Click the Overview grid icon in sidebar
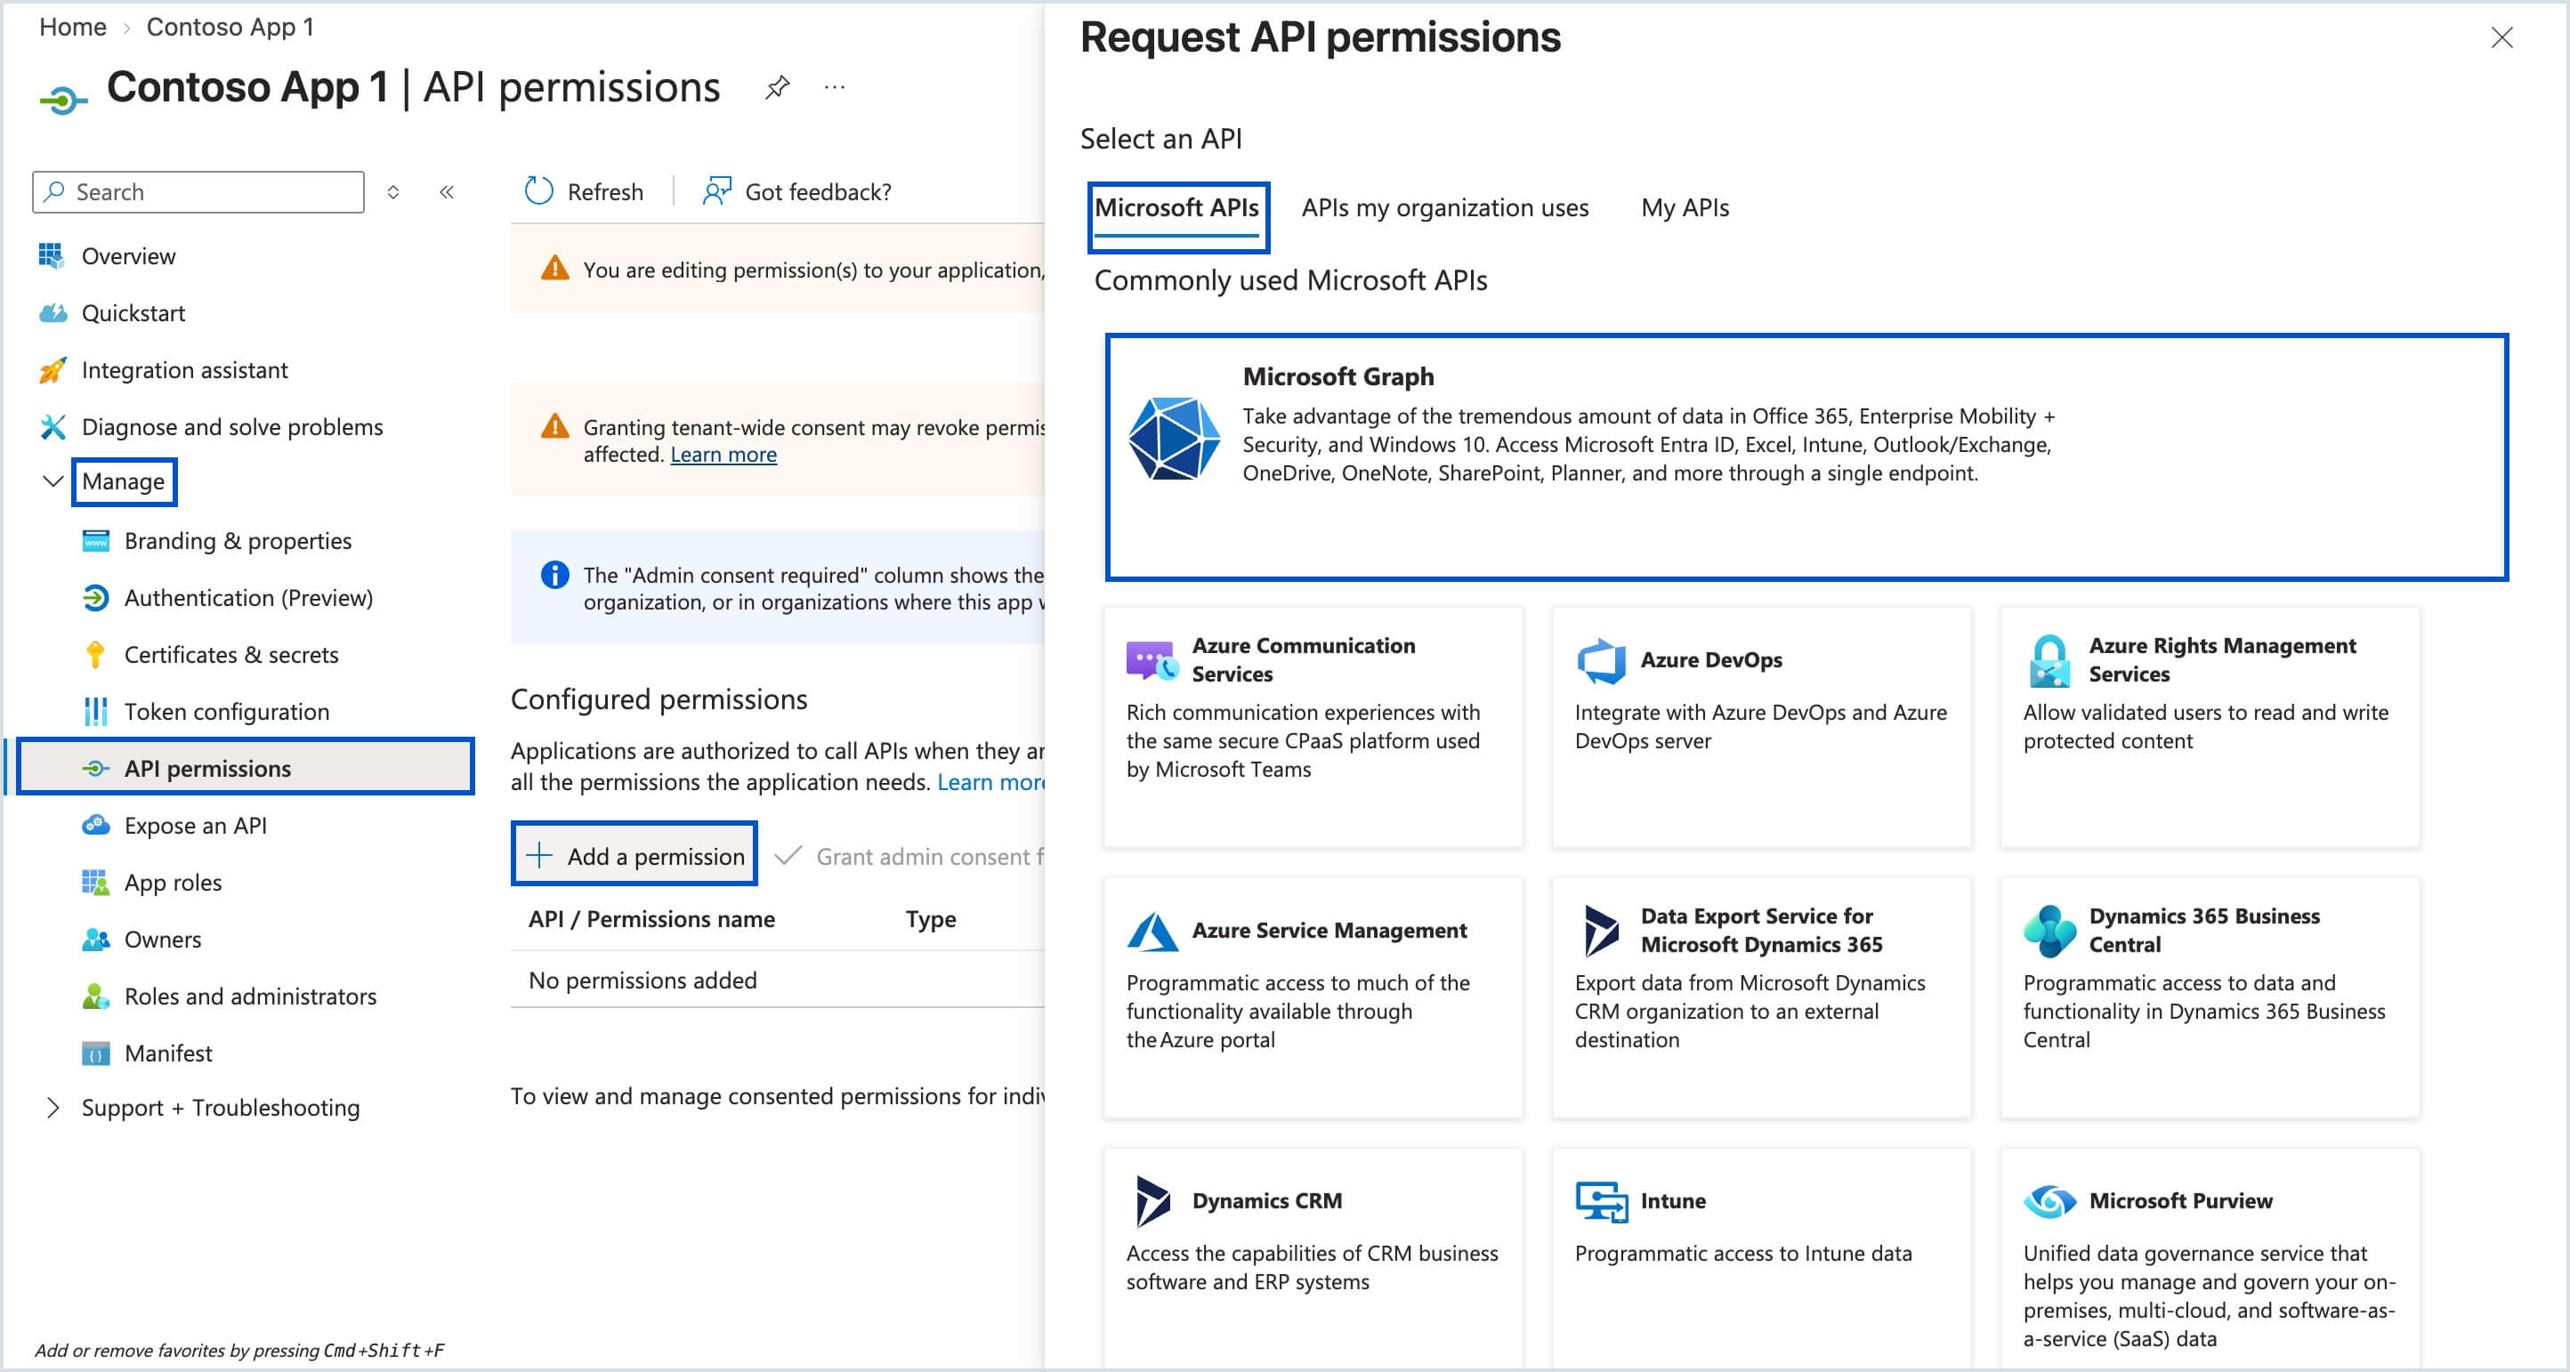This screenshot has height=1372, width=2570. pos(52,256)
